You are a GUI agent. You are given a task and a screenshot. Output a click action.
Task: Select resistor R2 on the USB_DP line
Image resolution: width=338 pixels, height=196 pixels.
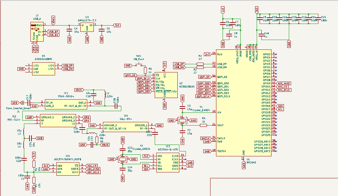[x=200, y=64]
